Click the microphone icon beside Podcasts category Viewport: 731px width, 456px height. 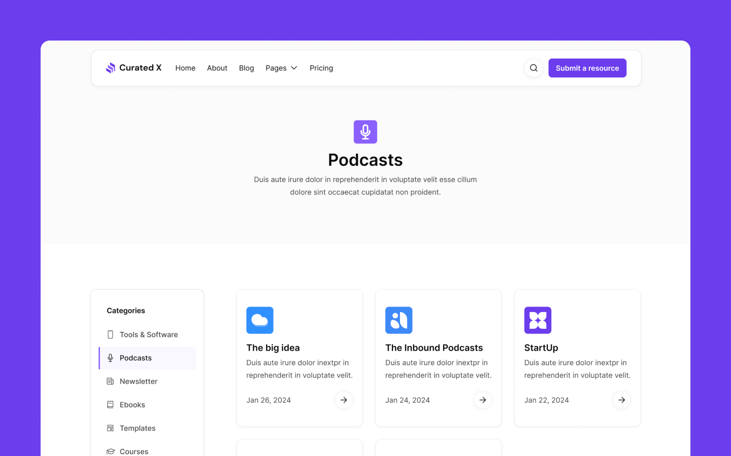pyautogui.click(x=110, y=358)
